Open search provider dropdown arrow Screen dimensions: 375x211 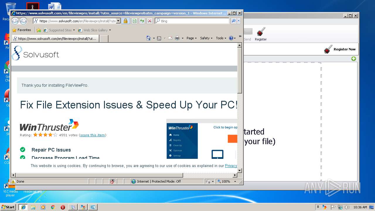point(239,21)
